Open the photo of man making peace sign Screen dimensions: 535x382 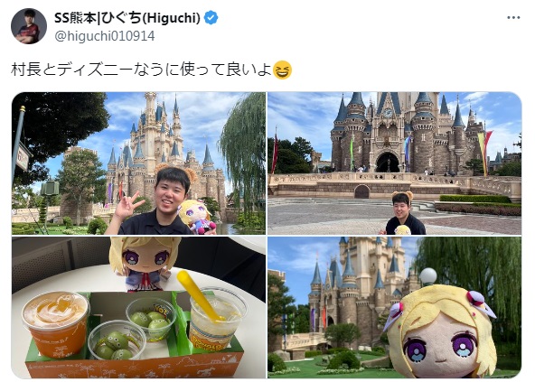(138, 163)
